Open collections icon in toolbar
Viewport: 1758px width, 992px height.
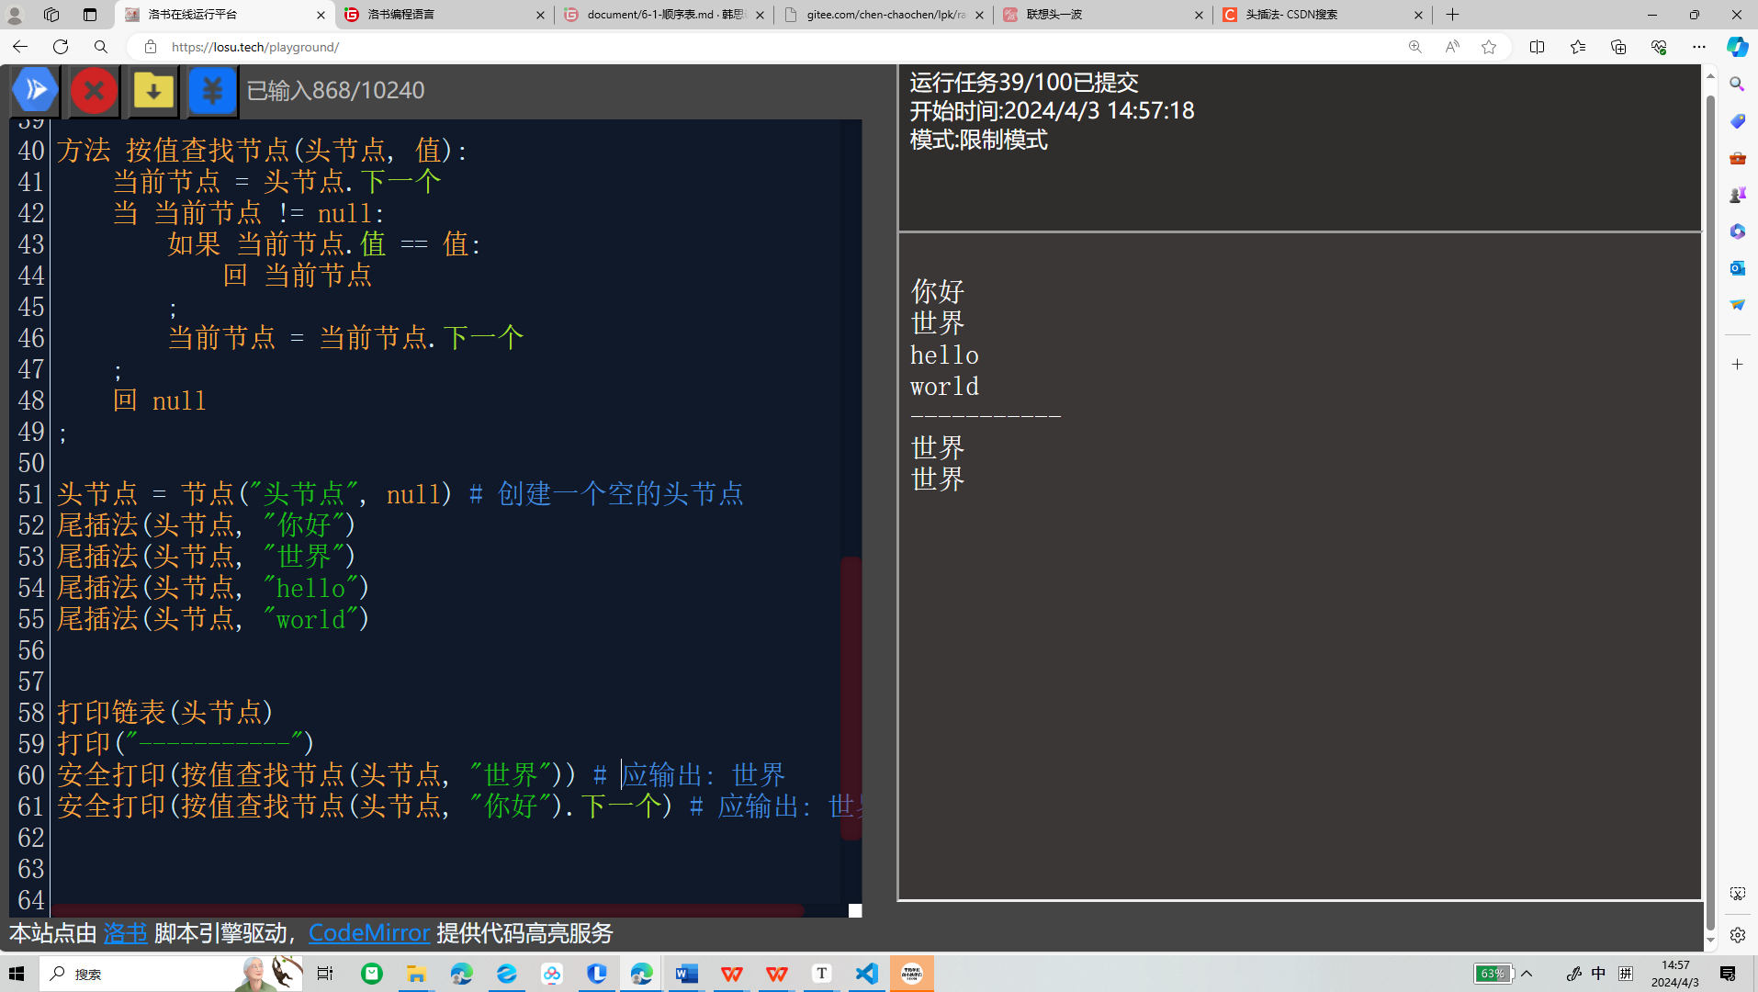[1618, 47]
